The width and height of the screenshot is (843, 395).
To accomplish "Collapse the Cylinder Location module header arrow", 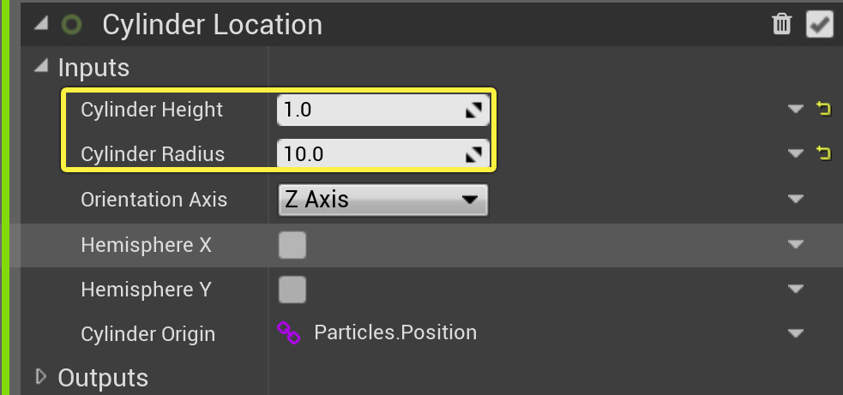I will (x=39, y=24).
